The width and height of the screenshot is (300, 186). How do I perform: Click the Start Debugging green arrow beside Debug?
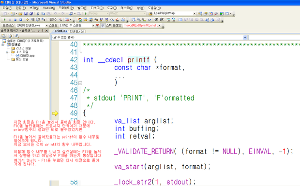[x=86, y=14]
